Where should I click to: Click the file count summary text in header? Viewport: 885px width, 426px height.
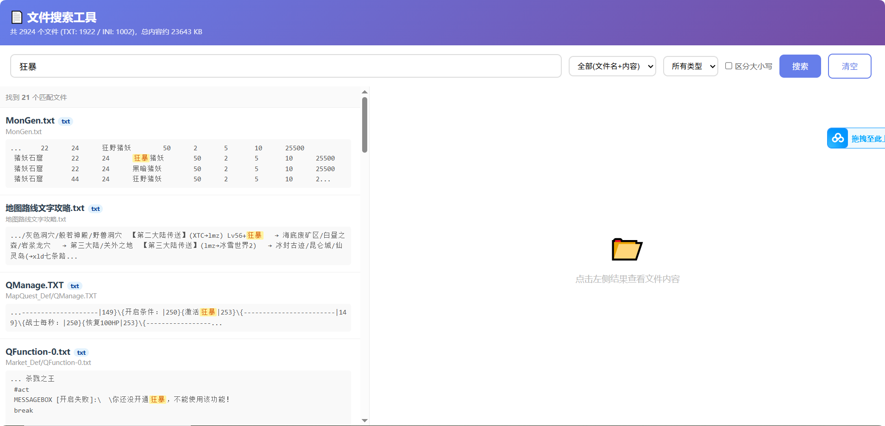click(x=106, y=32)
